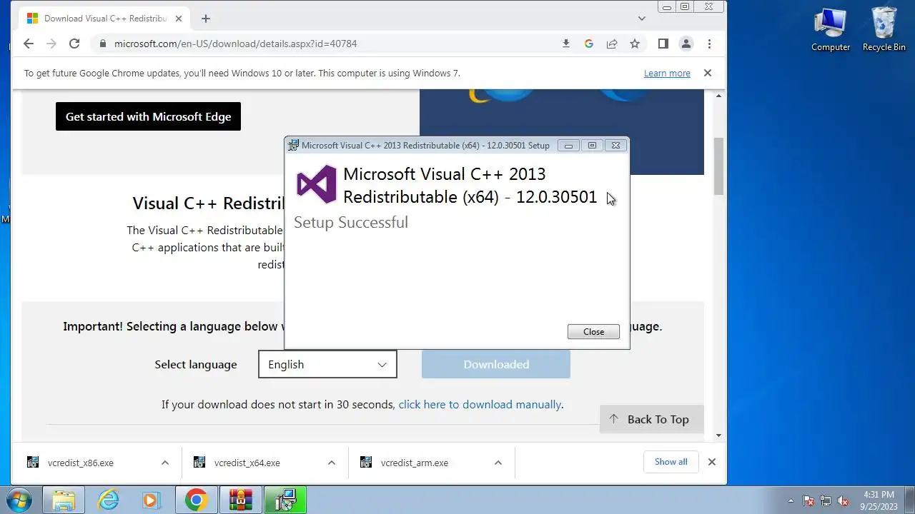
Task: Open WinRAR from the taskbar
Action: pyautogui.click(x=241, y=500)
